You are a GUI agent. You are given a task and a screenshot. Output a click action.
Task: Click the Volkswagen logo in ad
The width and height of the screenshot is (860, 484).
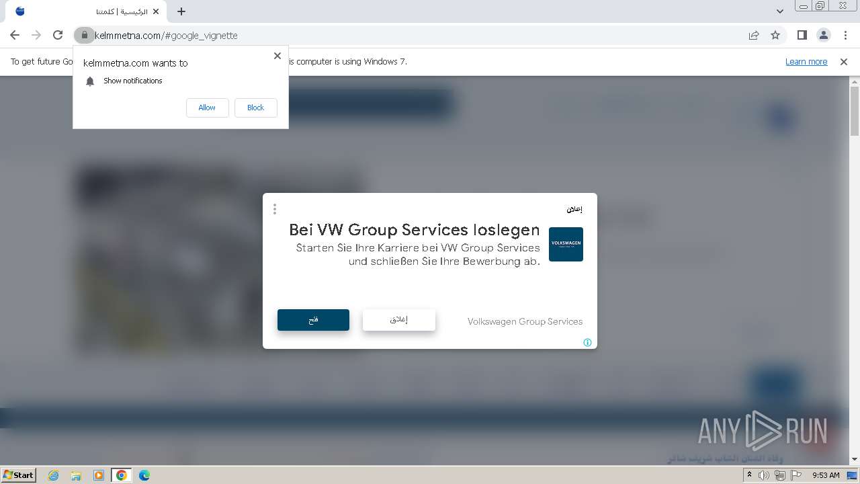click(x=566, y=244)
